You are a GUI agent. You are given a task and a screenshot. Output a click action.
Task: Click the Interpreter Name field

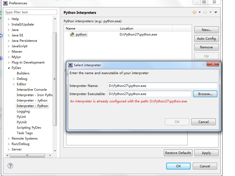(x=163, y=86)
